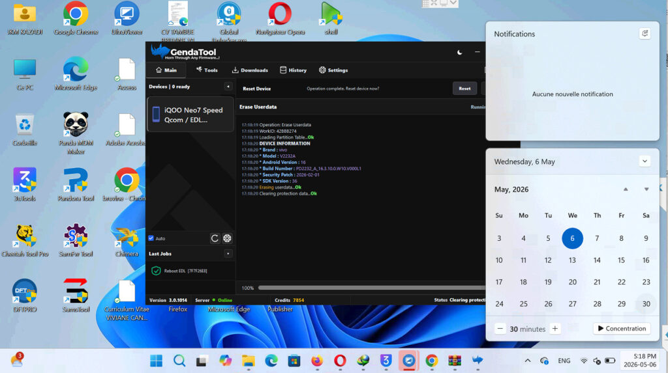The width and height of the screenshot is (668, 373).
Task: Click the Reset button
Action: pyautogui.click(x=464, y=89)
